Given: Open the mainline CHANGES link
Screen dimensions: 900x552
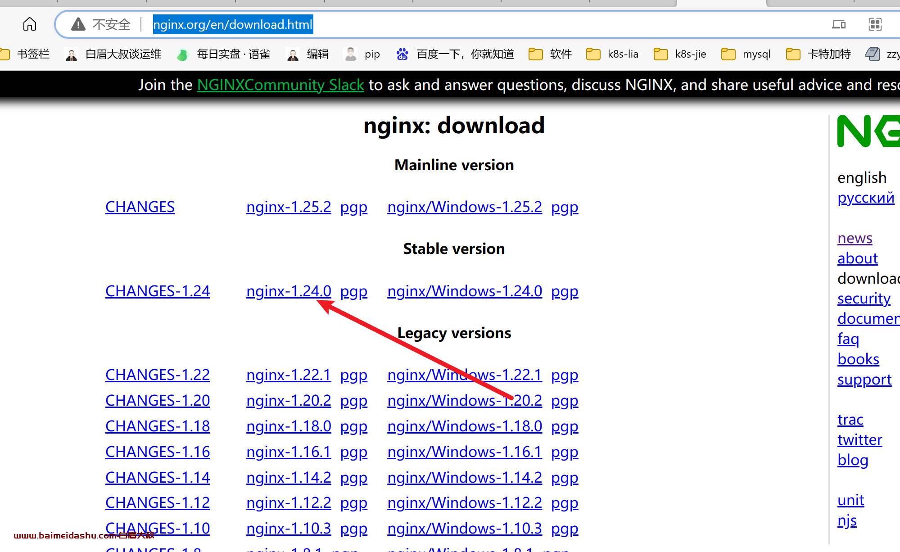Looking at the screenshot, I should tap(140, 207).
